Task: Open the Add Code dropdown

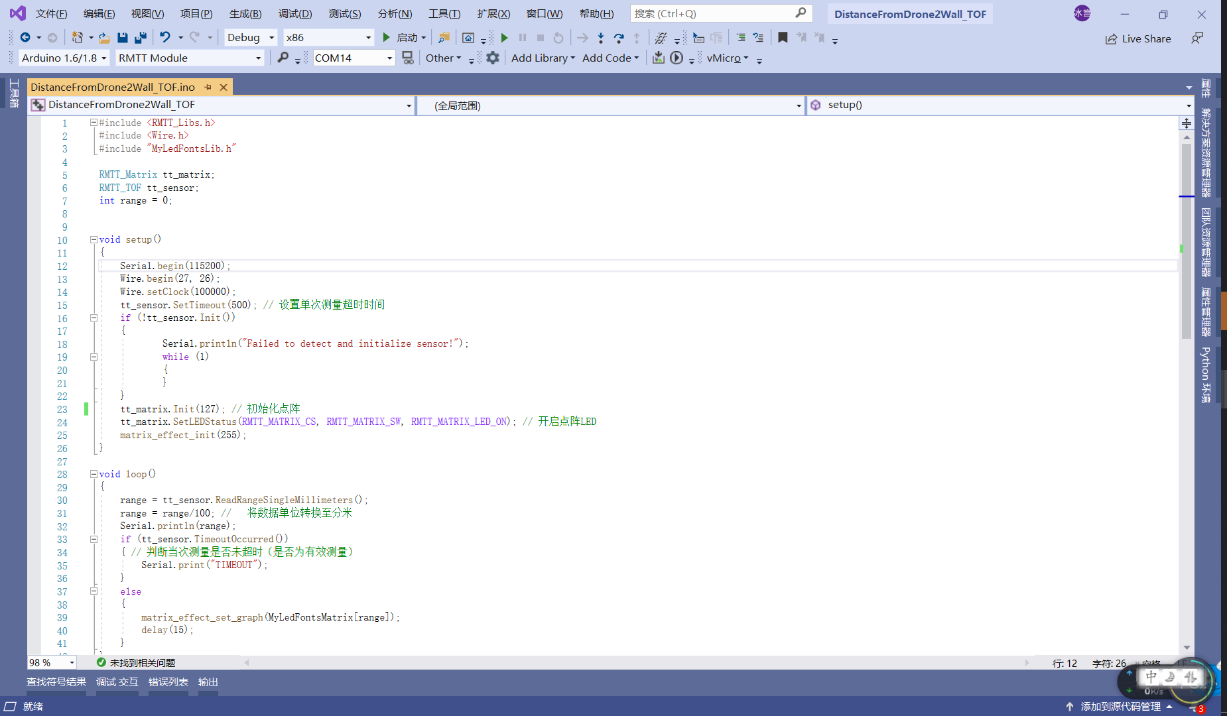Action: coord(610,58)
